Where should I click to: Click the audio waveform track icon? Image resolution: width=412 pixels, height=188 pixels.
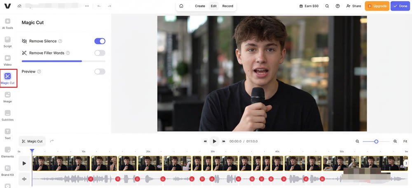(x=24, y=179)
